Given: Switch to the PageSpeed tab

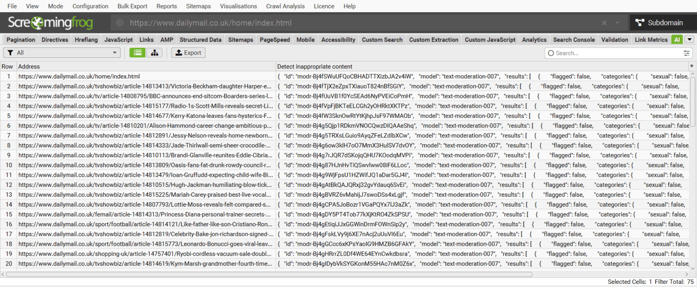Looking at the screenshot, I should pyautogui.click(x=275, y=40).
